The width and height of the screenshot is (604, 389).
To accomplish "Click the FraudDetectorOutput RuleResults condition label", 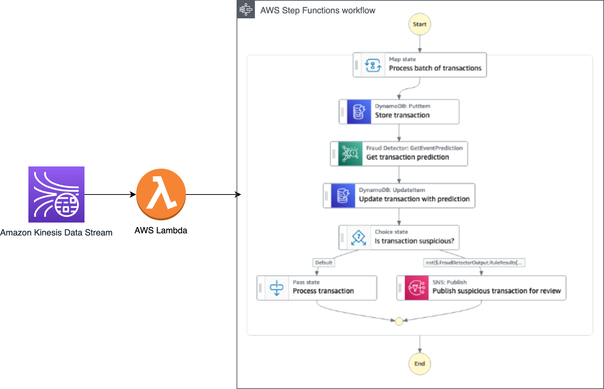I will pyautogui.click(x=474, y=262).
